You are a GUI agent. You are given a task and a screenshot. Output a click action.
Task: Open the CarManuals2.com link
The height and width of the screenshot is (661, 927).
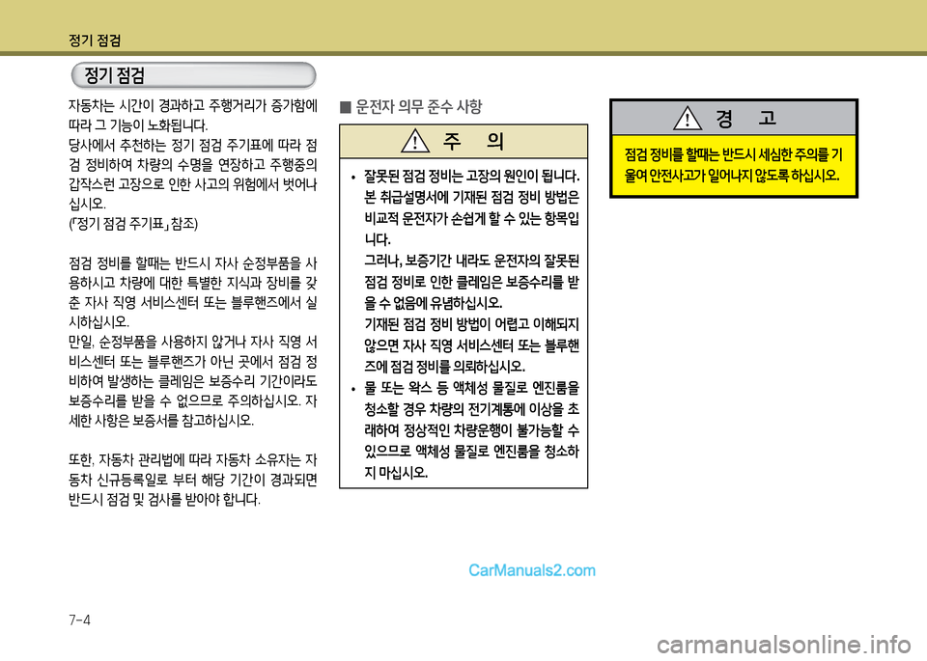(531, 569)
